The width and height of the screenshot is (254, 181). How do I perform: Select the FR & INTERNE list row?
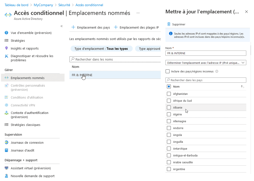[115, 75]
